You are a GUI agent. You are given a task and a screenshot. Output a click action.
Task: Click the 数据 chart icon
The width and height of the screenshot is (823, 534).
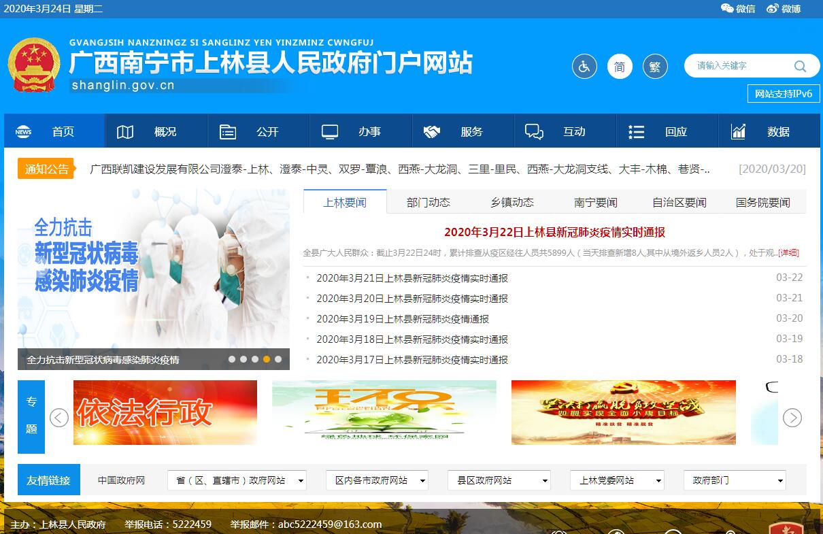point(738,132)
